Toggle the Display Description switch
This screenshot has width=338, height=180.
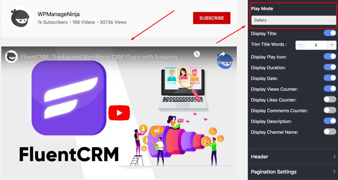coord(330,121)
